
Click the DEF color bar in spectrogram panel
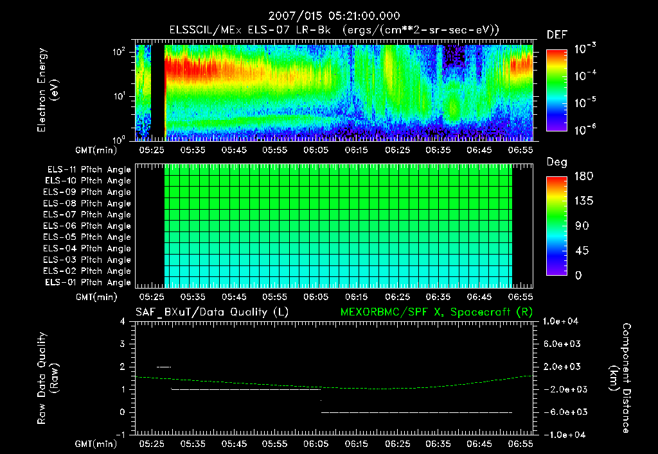[x=556, y=90]
